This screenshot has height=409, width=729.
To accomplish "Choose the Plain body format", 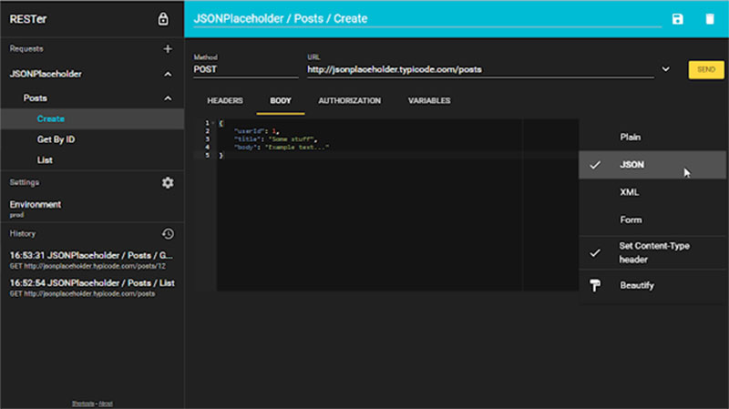I will pos(652,138).
